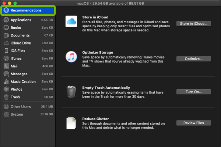Click the 90 KB Trash size

click(x=49, y=97)
